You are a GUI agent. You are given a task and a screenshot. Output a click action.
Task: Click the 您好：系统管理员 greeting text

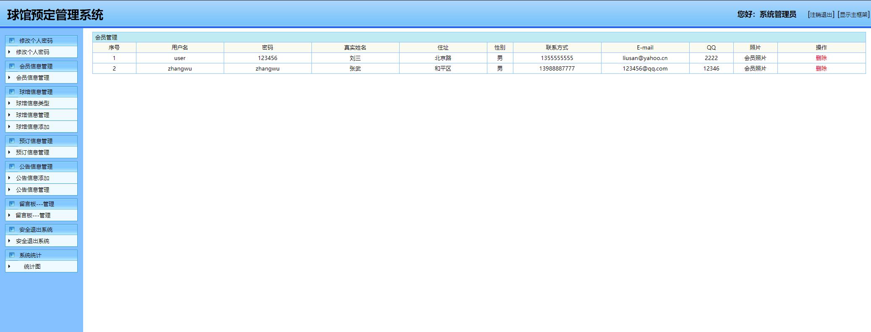click(766, 14)
